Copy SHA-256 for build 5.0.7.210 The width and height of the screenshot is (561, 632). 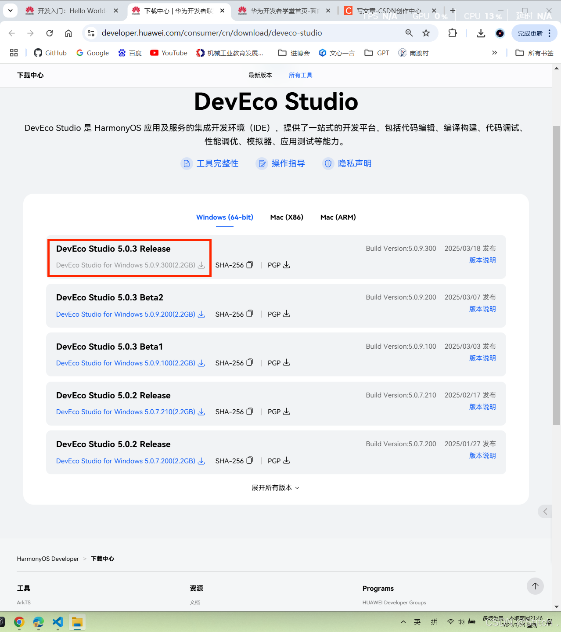tap(249, 412)
